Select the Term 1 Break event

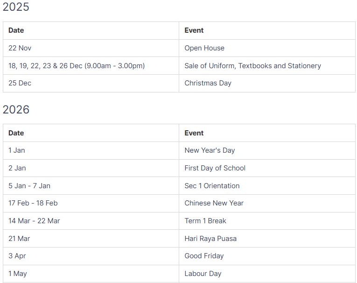205,221
